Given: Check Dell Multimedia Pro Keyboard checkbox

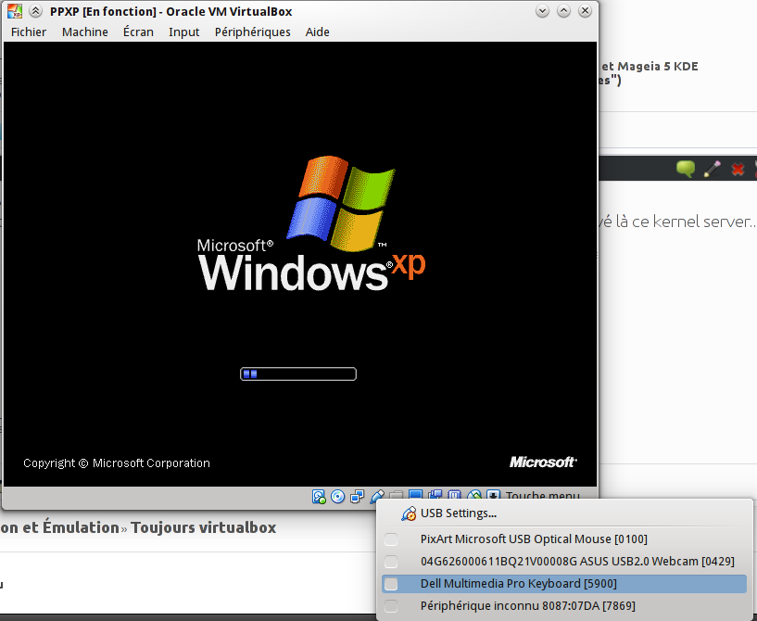Looking at the screenshot, I should [391, 584].
